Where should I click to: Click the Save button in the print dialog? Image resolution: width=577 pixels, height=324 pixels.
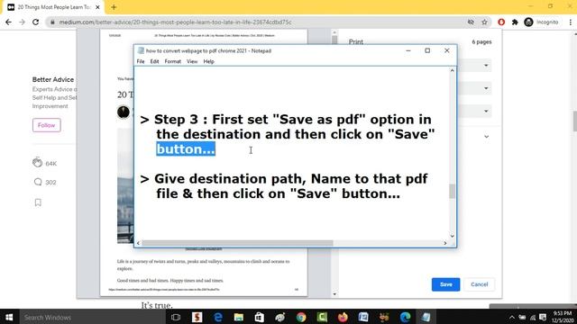pyautogui.click(x=445, y=284)
